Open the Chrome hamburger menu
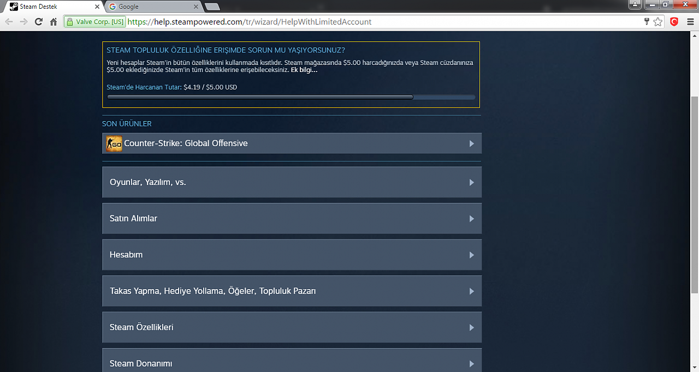This screenshot has width=699, height=372. (x=690, y=22)
